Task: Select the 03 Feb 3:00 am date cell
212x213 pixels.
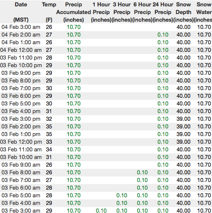Action: [x=21, y=211]
